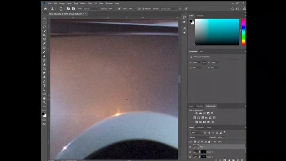Open the Opacity dropdown in options bar
286x161 pixels.
coord(114,9)
